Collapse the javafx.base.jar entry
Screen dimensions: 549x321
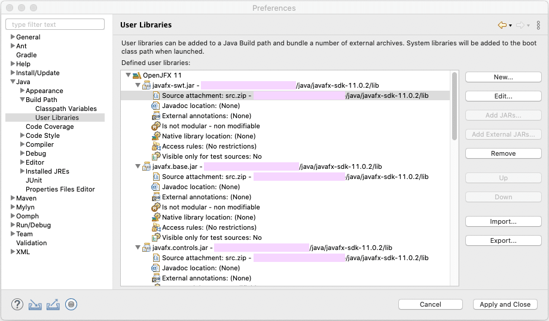[x=138, y=166]
